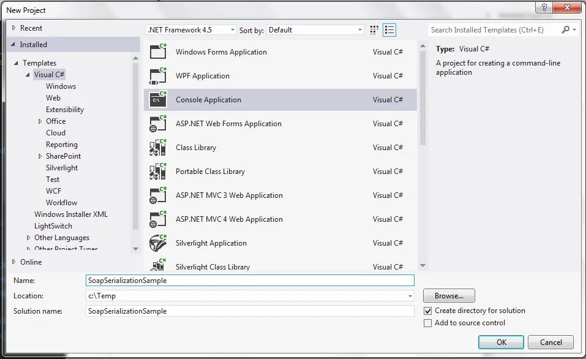Select the Console Application template icon
Screen dimensions: 586x359
coord(158,99)
